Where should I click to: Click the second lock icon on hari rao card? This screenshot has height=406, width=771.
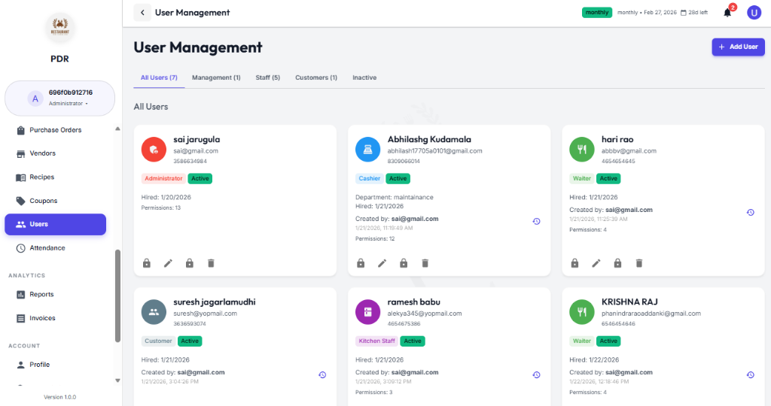pyautogui.click(x=617, y=263)
